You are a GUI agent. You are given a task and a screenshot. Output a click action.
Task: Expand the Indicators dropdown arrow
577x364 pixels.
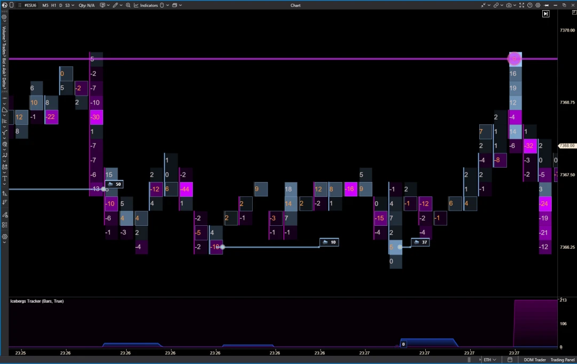click(168, 5)
